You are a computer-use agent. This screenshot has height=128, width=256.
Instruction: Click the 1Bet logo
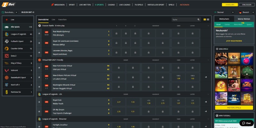point(9,4)
